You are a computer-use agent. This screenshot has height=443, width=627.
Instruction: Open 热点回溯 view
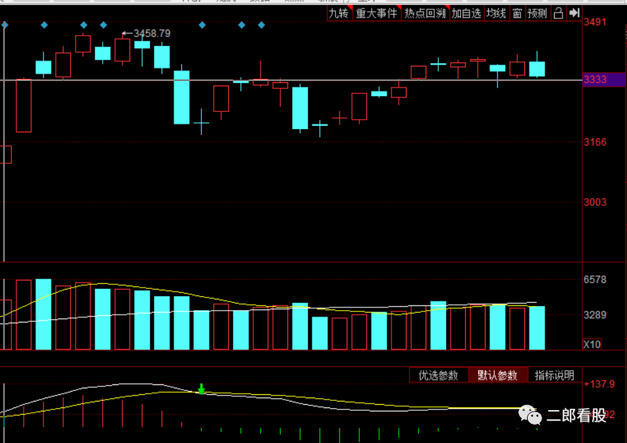pyautogui.click(x=425, y=13)
